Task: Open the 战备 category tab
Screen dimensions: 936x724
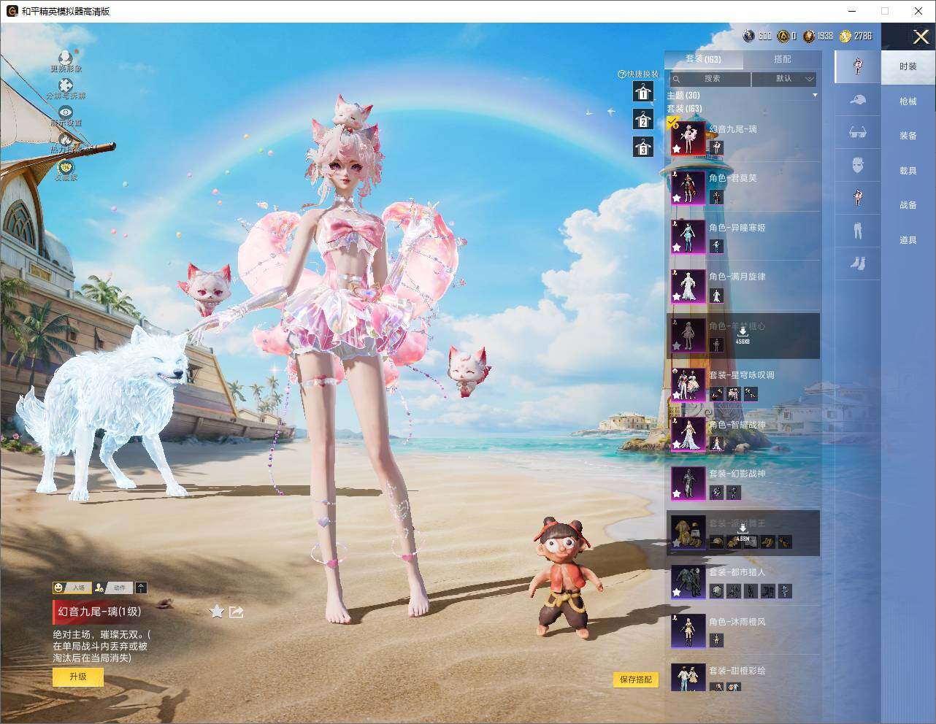Action: [908, 205]
